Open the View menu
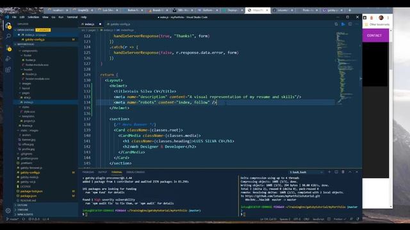Viewport: 410px width, 230px height. point(45,17)
